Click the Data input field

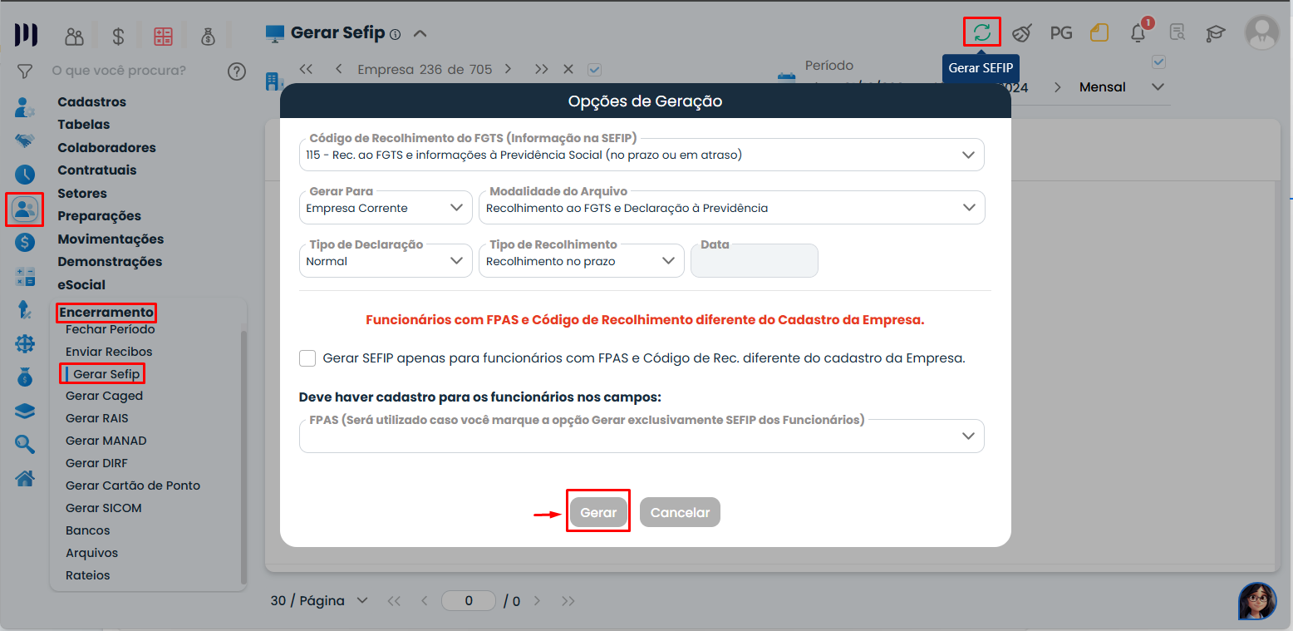(x=755, y=261)
